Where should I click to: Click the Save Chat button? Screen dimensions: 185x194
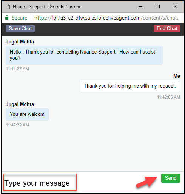pos(20,28)
